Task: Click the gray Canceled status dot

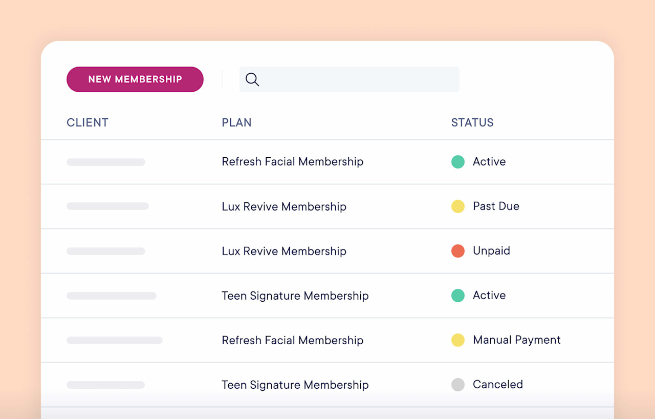Action: 458,384
